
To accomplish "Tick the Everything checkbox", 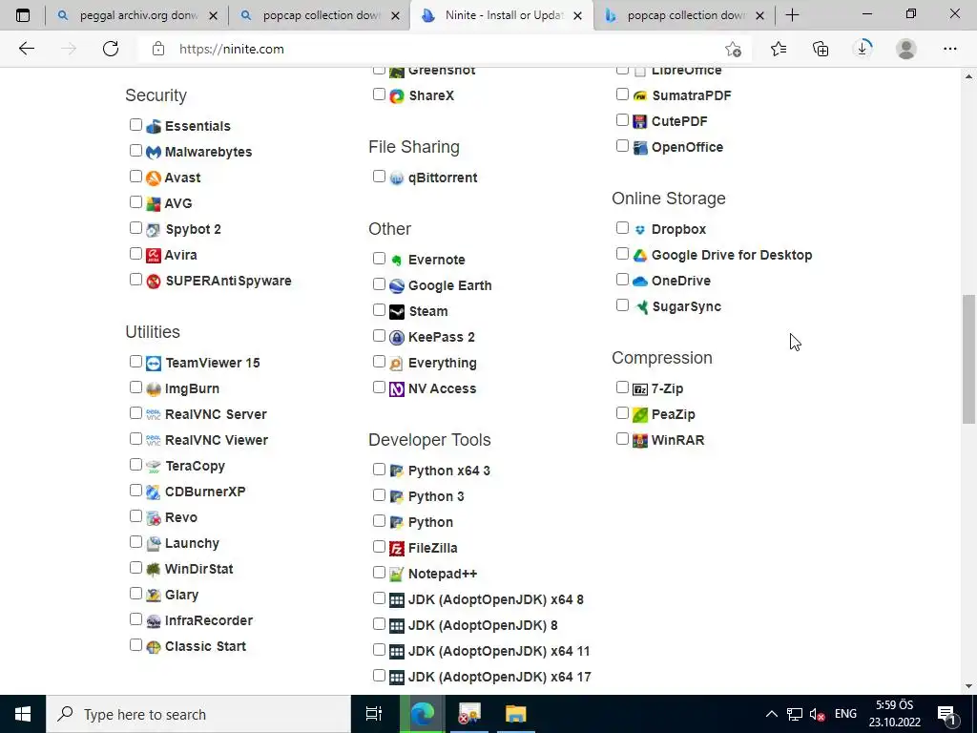I will pyautogui.click(x=379, y=362).
